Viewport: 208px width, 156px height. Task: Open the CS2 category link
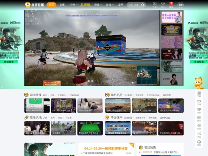[x=52, y=95]
